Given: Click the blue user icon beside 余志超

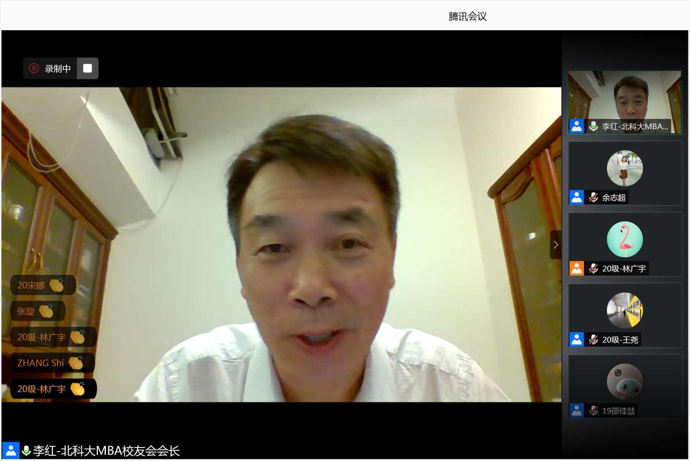Looking at the screenshot, I should point(577,198).
